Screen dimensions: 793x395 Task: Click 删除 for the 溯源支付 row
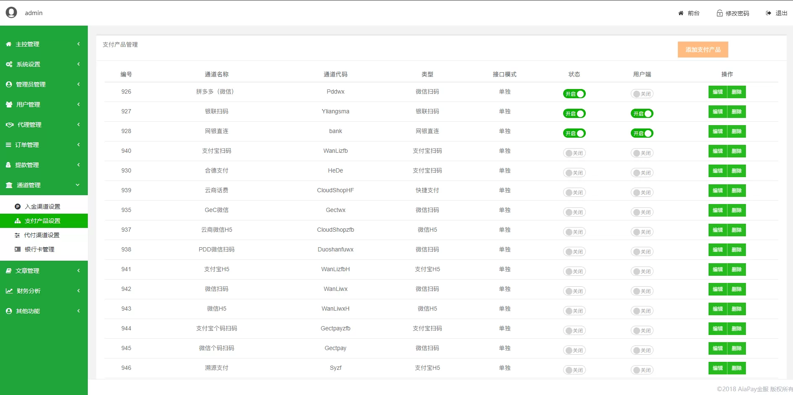point(736,368)
